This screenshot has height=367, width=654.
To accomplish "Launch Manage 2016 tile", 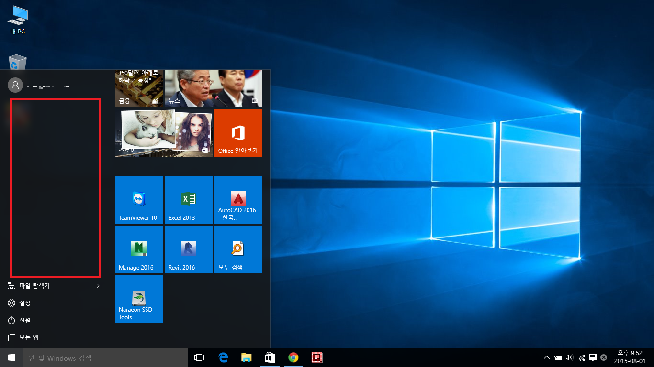I will [x=139, y=249].
